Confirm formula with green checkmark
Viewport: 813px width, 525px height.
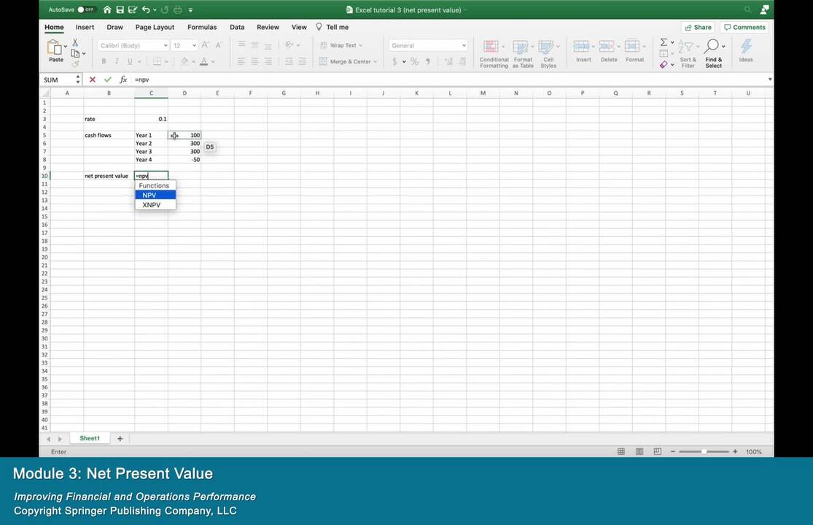(108, 79)
